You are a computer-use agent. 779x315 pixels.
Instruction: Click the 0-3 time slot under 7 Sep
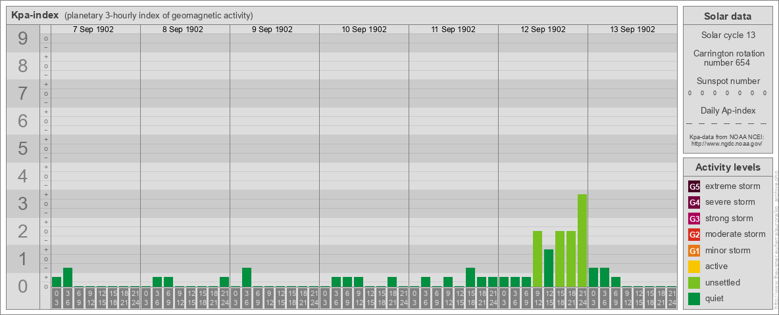[57, 299]
